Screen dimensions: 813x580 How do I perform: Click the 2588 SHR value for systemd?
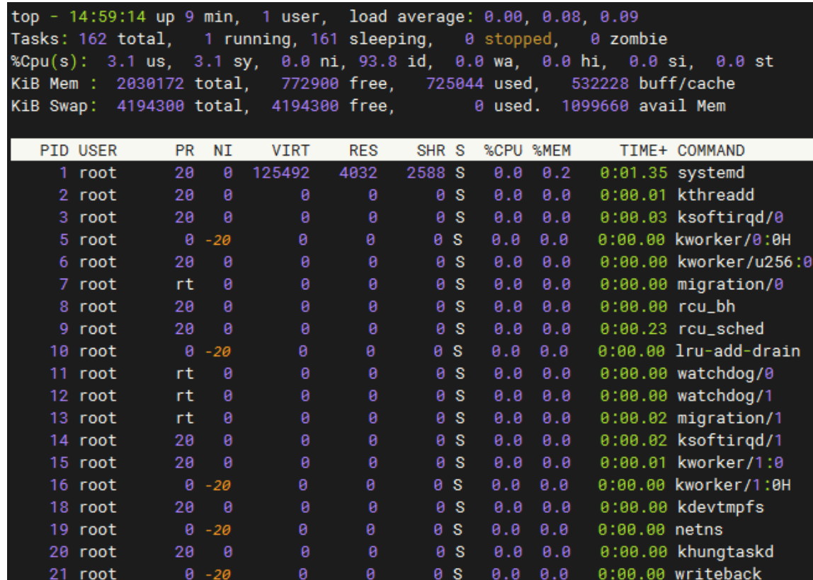pos(426,173)
